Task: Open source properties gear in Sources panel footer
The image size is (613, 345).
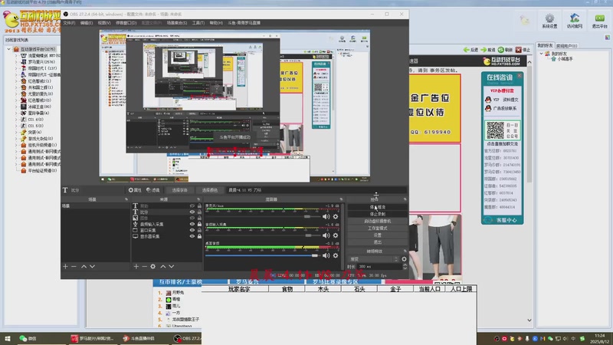Action: coord(152,266)
